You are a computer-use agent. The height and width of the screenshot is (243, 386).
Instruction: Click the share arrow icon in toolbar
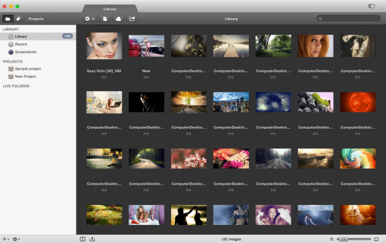tap(132, 19)
